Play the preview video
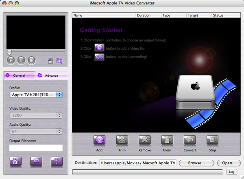Screen dimensions: 244x179 [11, 60]
